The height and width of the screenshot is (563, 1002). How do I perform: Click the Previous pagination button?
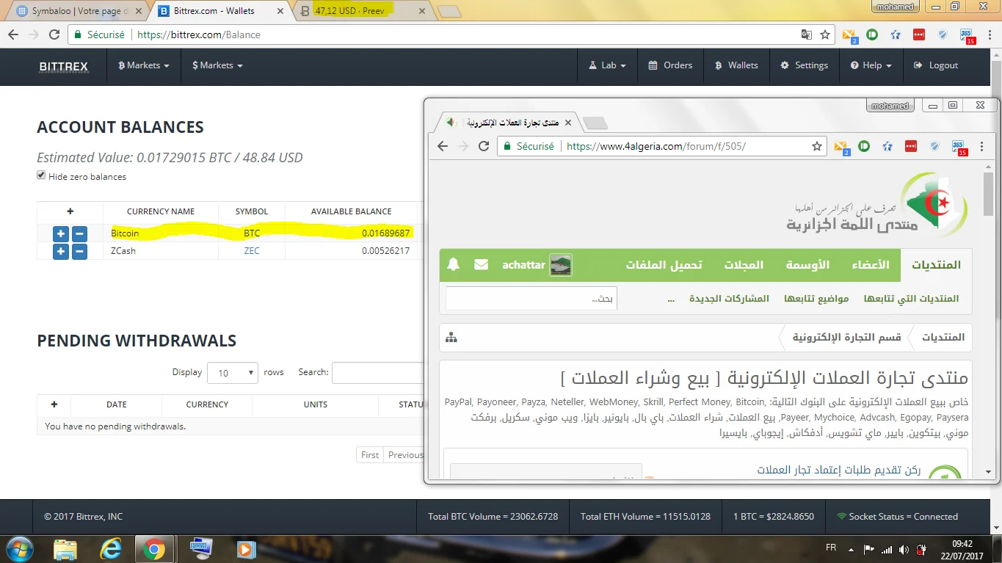[404, 455]
